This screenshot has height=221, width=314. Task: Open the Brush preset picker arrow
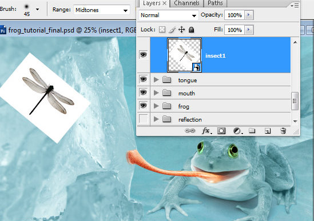pos(37,9)
